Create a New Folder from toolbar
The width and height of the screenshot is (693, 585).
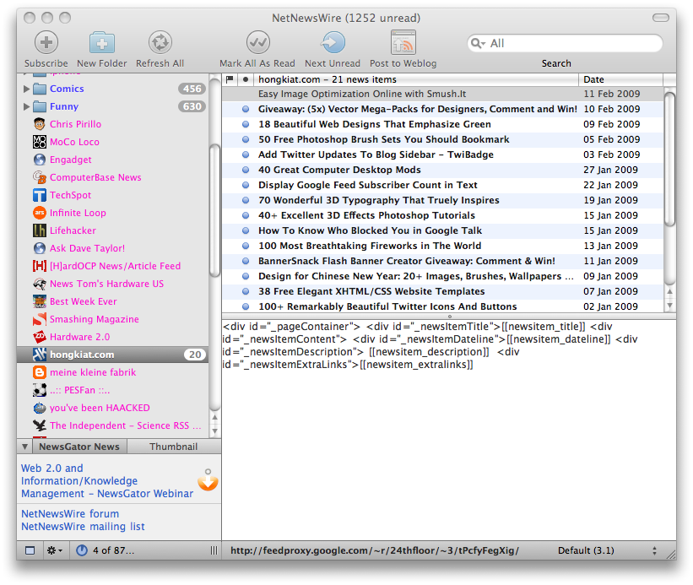point(101,43)
